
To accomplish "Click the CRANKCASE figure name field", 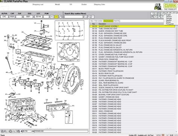I will pyautogui.click(x=61, y=131).
